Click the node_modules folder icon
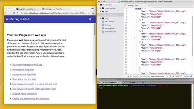Image resolution: width=194 pixels, height=109 pixels. pyautogui.click(x=103, y=8)
